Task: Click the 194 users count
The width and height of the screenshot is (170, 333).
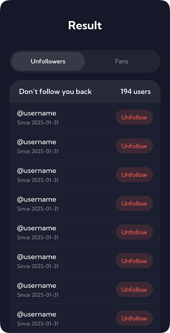Action: point(136,92)
